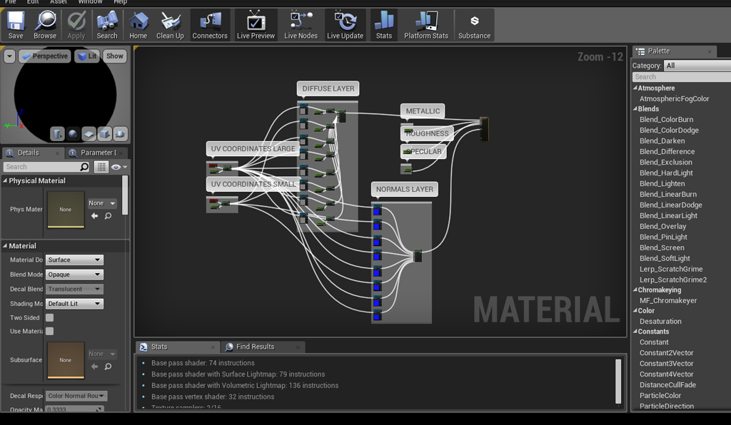Open the Window menu

click(x=90, y=2)
